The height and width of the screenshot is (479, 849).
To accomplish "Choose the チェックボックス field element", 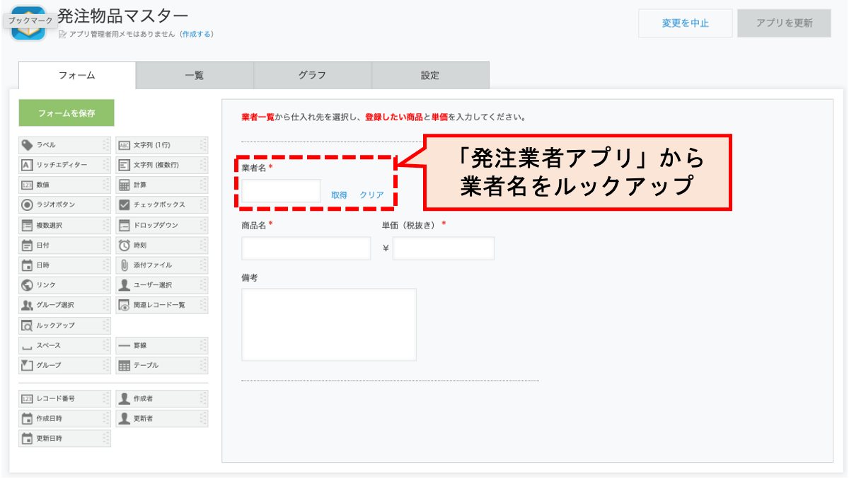I will click(161, 205).
